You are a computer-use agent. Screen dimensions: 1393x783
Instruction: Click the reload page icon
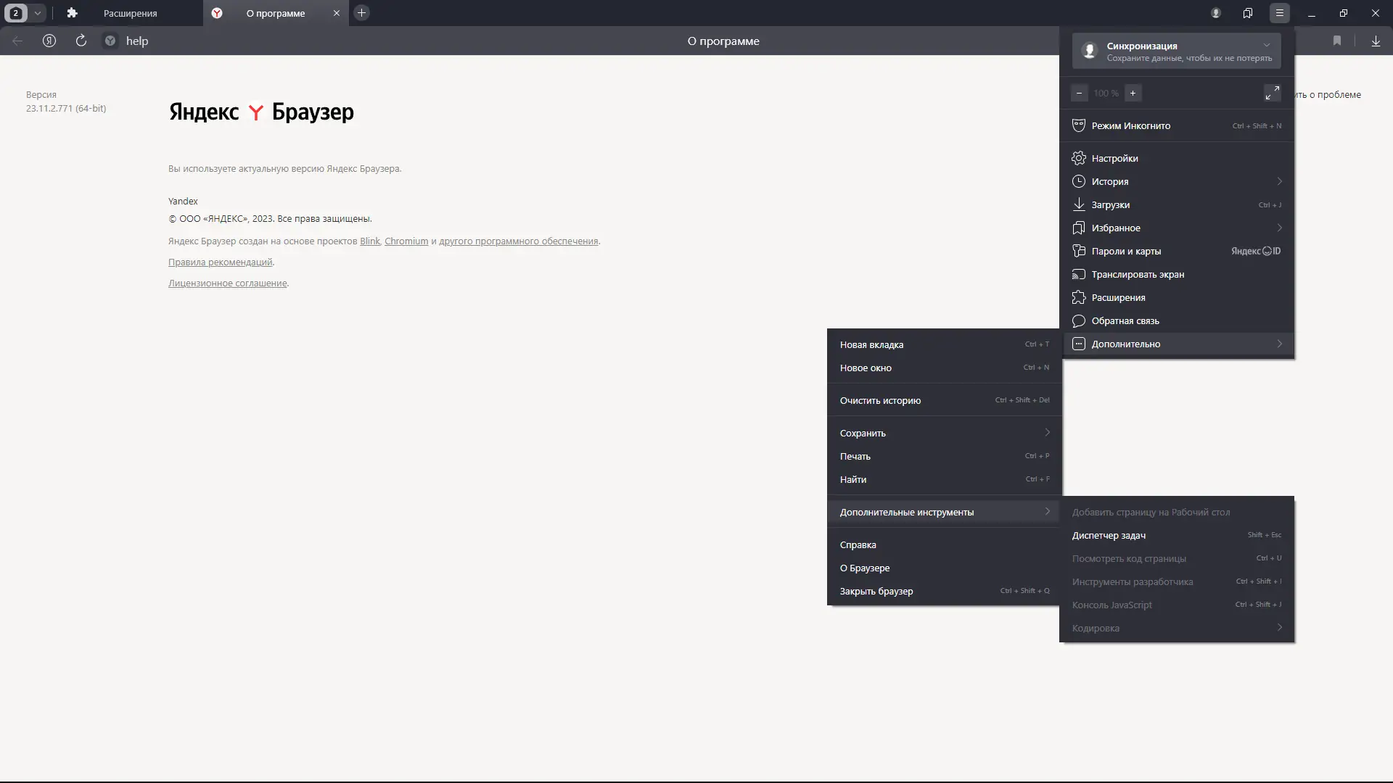(81, 41)
